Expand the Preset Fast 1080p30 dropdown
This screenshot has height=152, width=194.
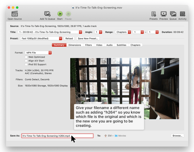[x=41, y=38]
